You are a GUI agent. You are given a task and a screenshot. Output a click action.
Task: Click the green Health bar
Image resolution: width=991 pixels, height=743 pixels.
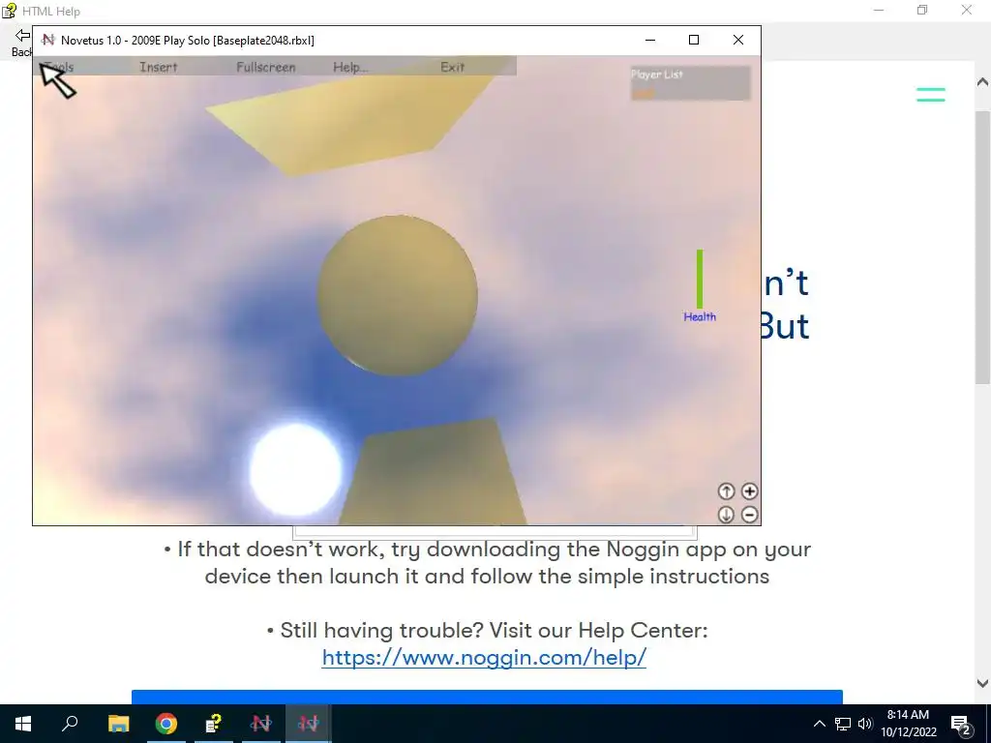pyautogui.click(x=700, y=279)
